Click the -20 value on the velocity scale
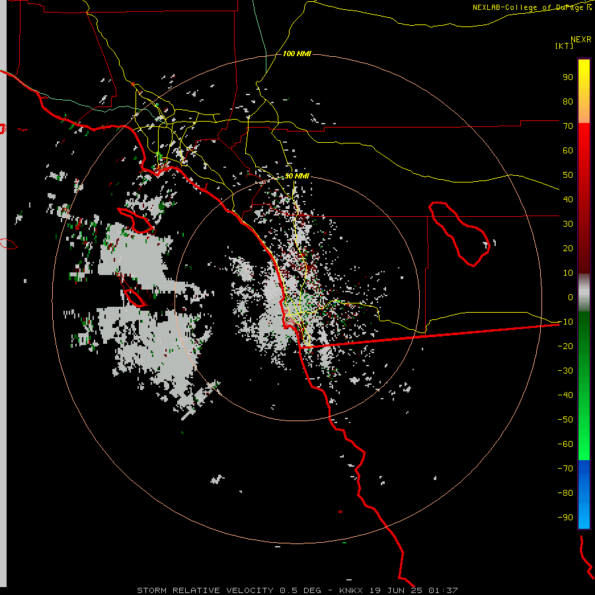Viewport: 595px width, 595px height. click(x=565, y=346)
